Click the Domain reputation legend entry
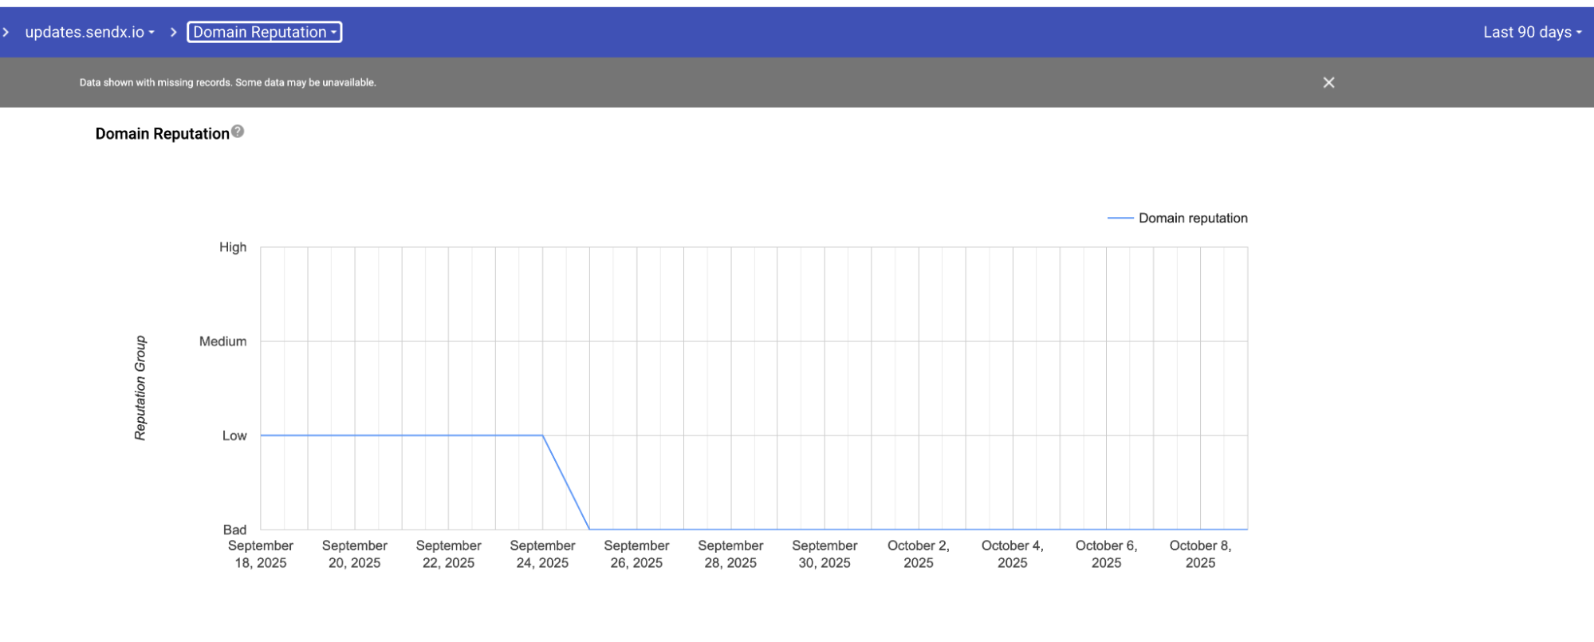Viewport: 1594px width, 642px height. pyautogui.click(x=1178, y=218)
